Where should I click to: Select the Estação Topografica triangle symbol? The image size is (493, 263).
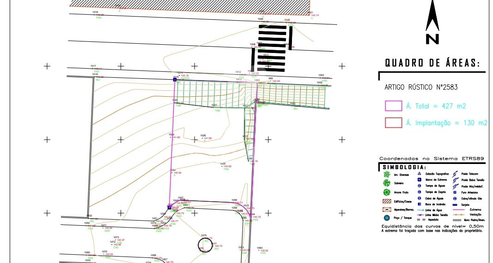[420, 174]
